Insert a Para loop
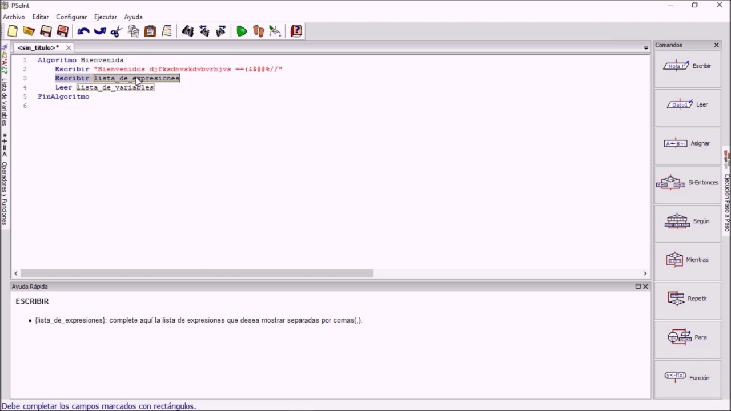731x411 pixels. [688, 337]
